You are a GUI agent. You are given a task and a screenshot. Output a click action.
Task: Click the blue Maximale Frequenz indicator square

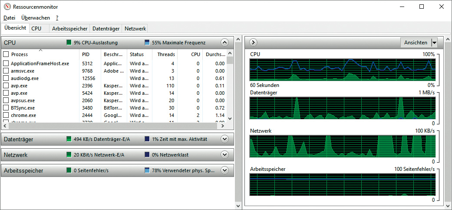click(x=147, y=43)
